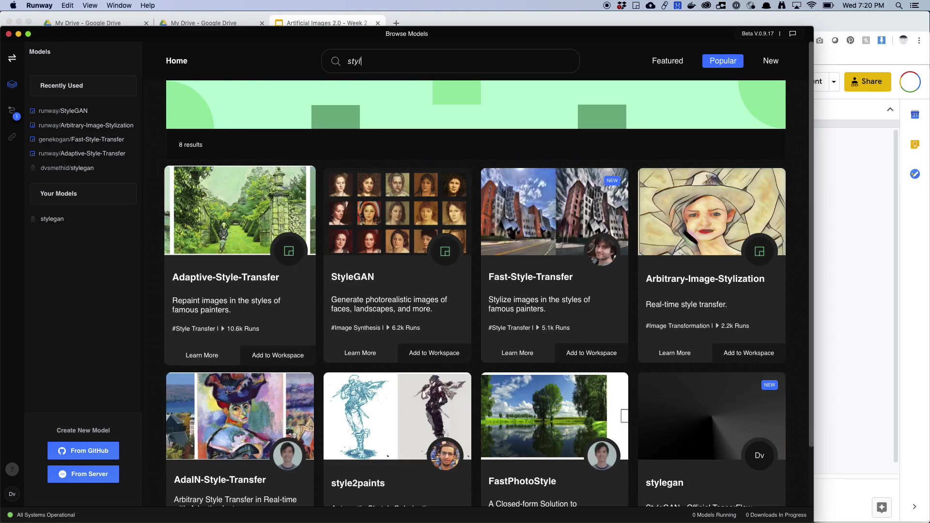Click the Apple menu icon

click(x=13, y=5)
